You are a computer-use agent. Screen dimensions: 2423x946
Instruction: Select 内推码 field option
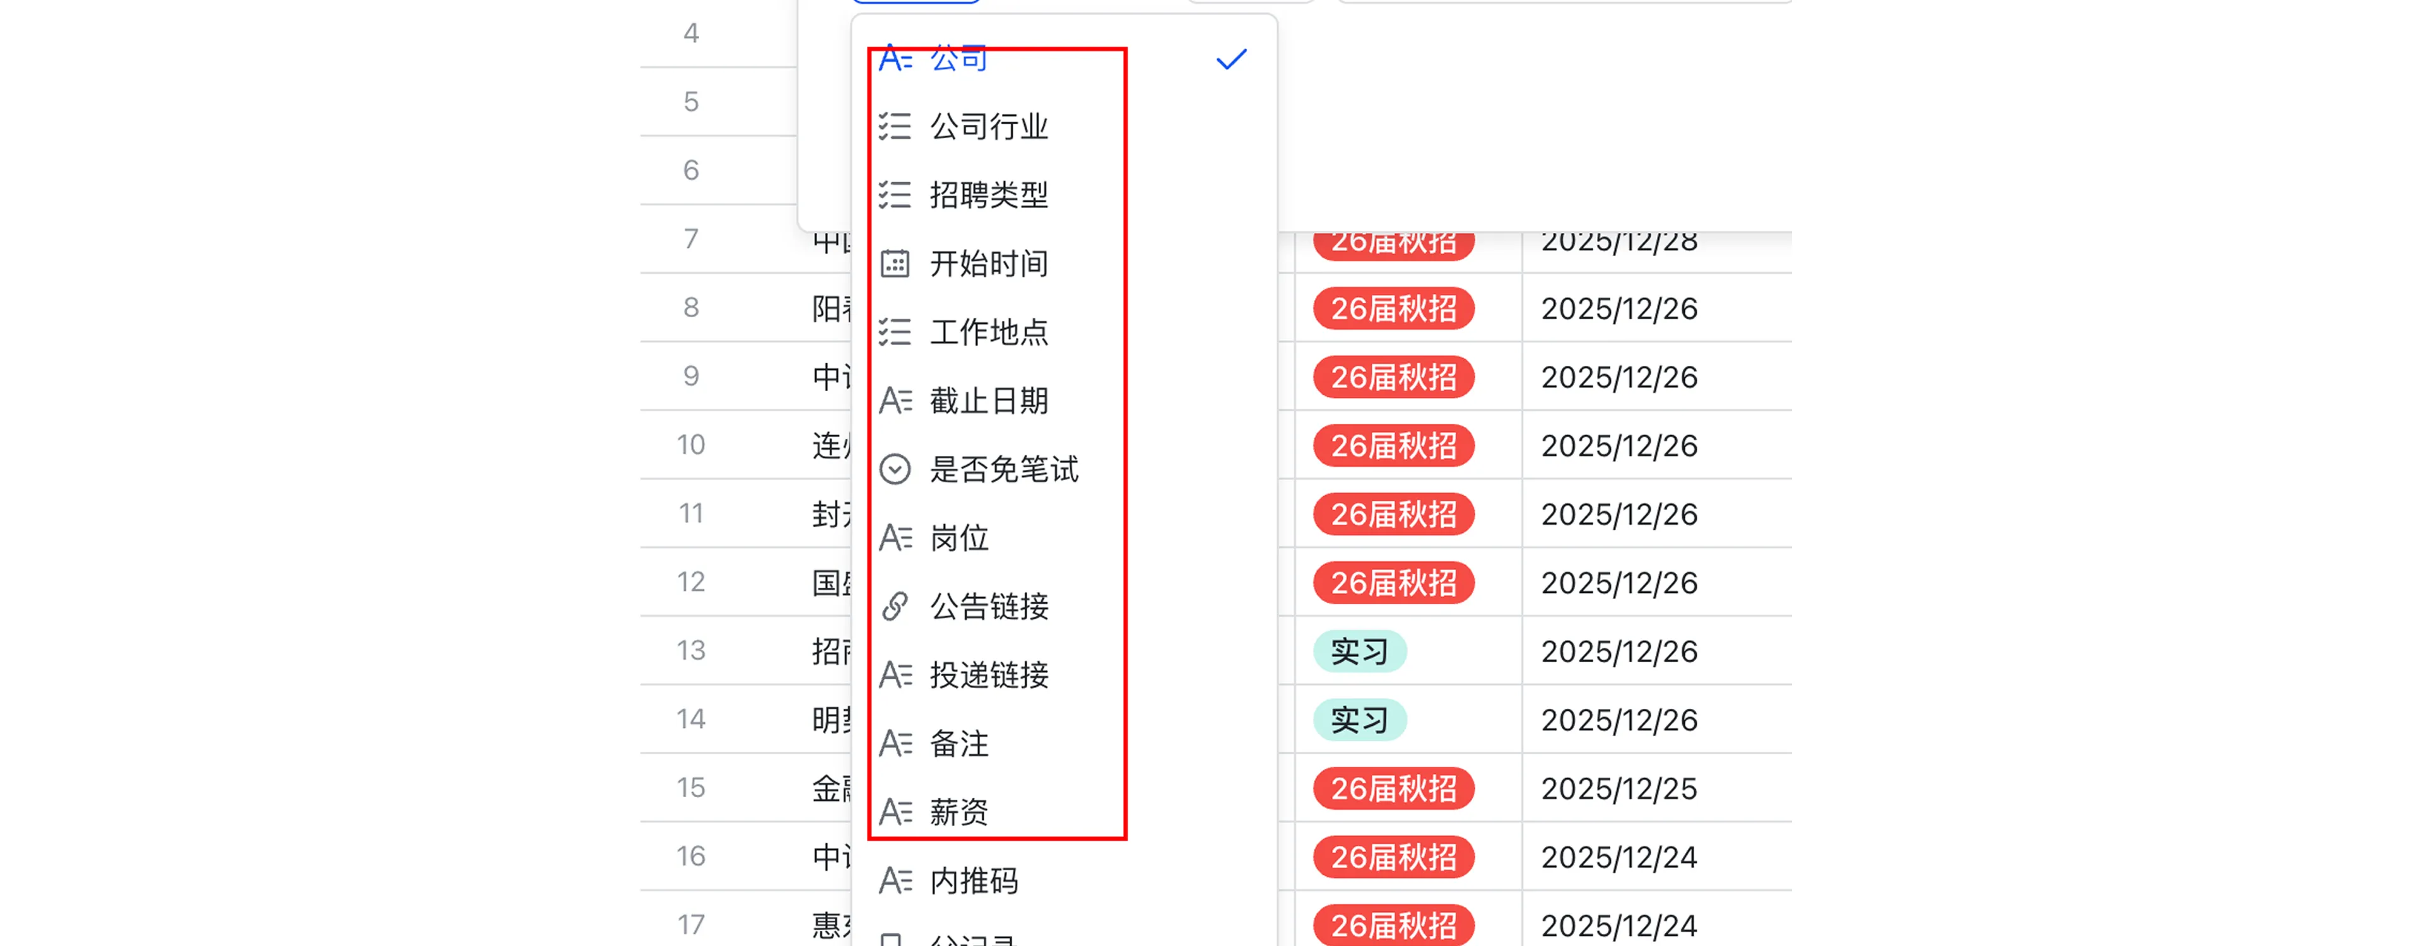[1064, 881]
